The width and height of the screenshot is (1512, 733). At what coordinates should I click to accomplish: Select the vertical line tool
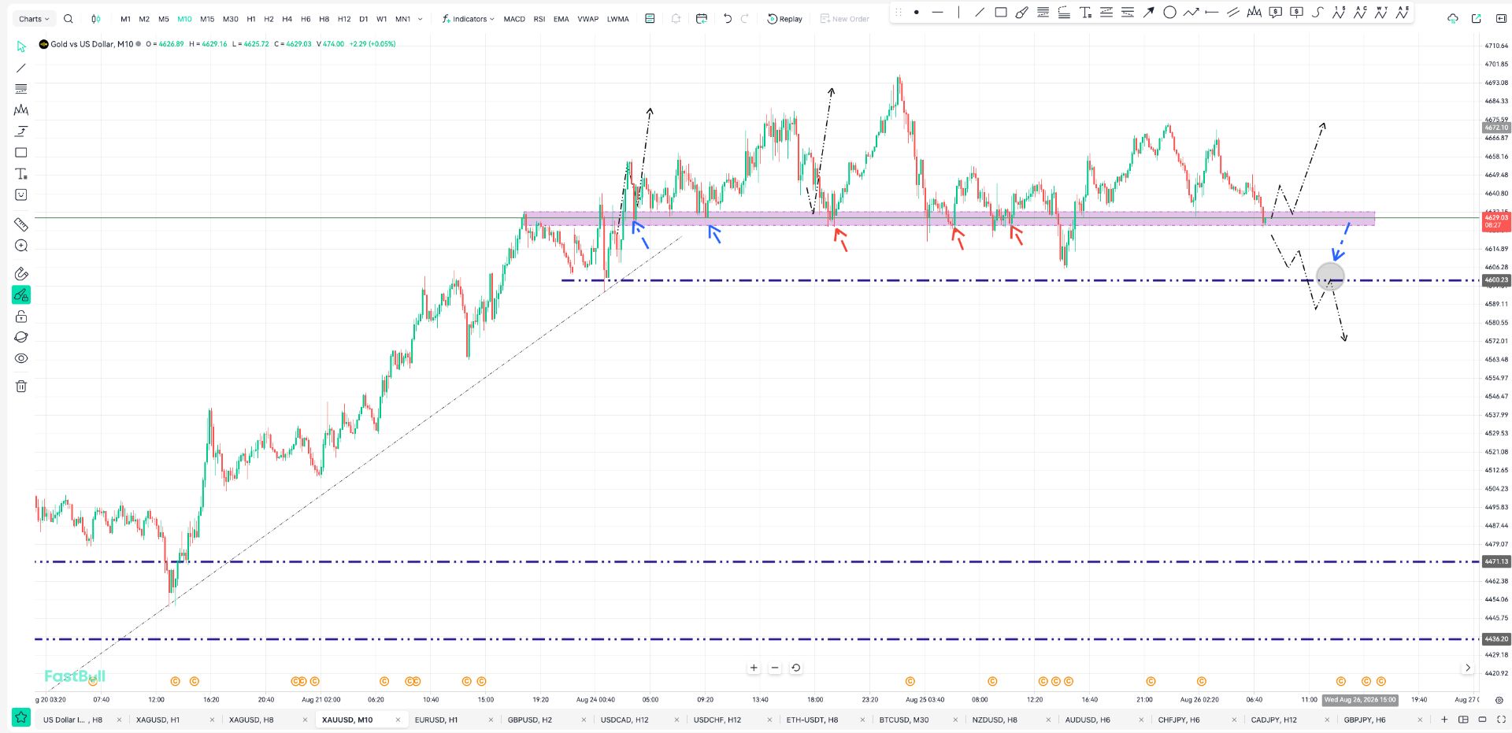(958, 12)
